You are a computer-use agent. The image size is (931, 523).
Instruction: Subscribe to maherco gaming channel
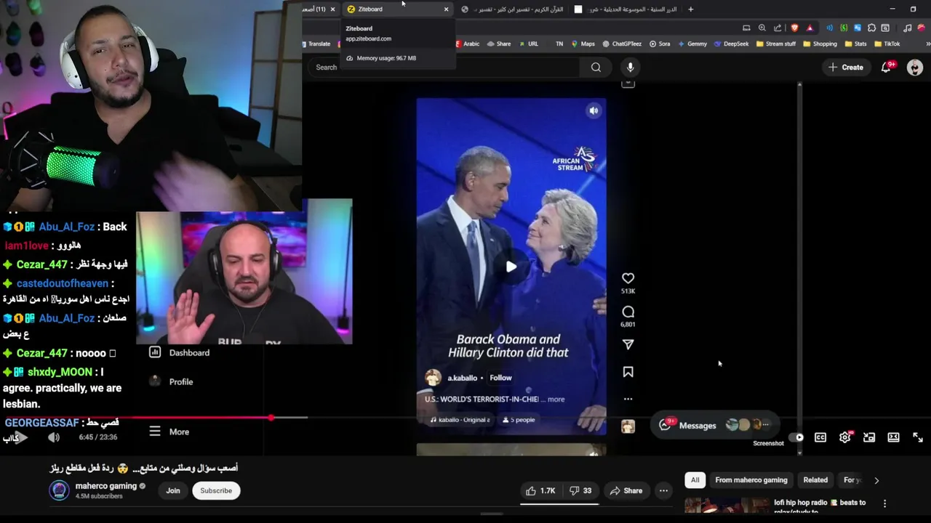coord(216,490)
